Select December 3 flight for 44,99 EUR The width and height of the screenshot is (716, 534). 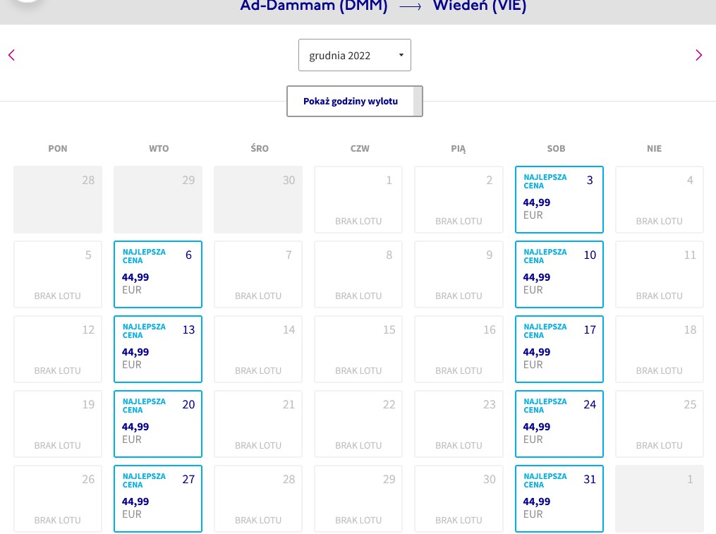[559, 200]
